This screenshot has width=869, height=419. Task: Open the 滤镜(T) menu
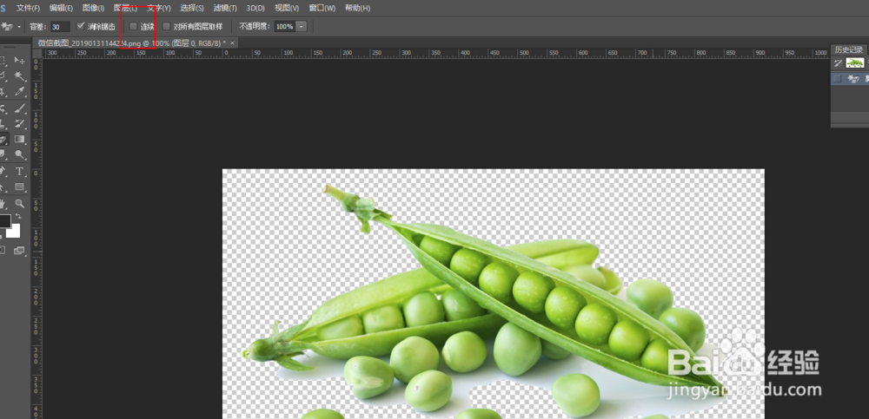(225, 9)
